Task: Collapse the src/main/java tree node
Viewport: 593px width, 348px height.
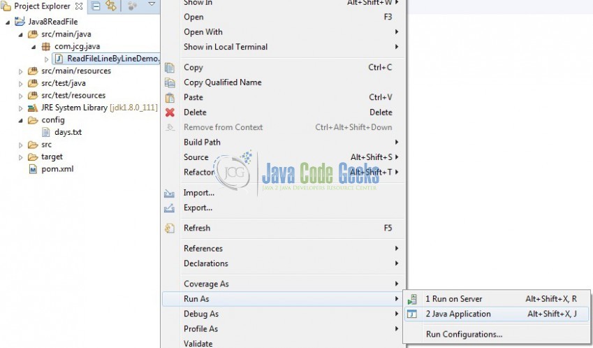Action: coord(20,35)
